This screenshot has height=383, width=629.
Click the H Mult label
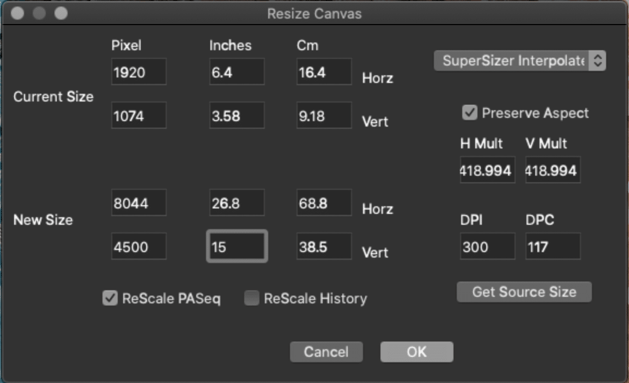point(481,143)
